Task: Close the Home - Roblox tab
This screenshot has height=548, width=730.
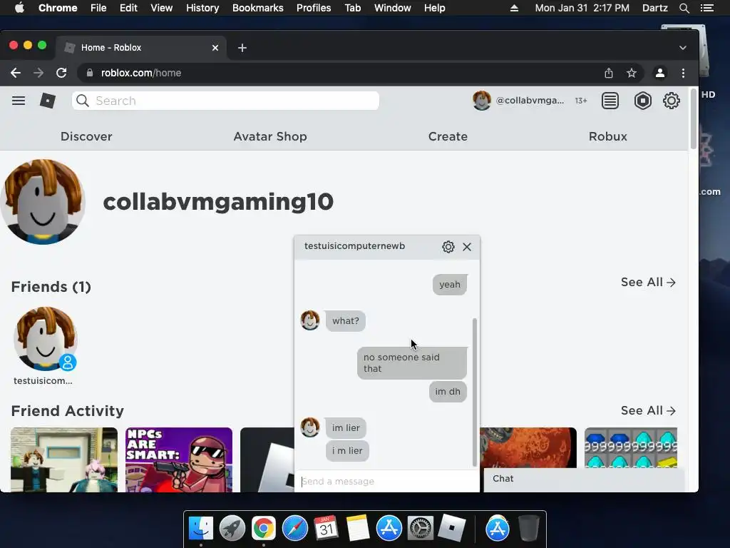Action: [215, 48]
